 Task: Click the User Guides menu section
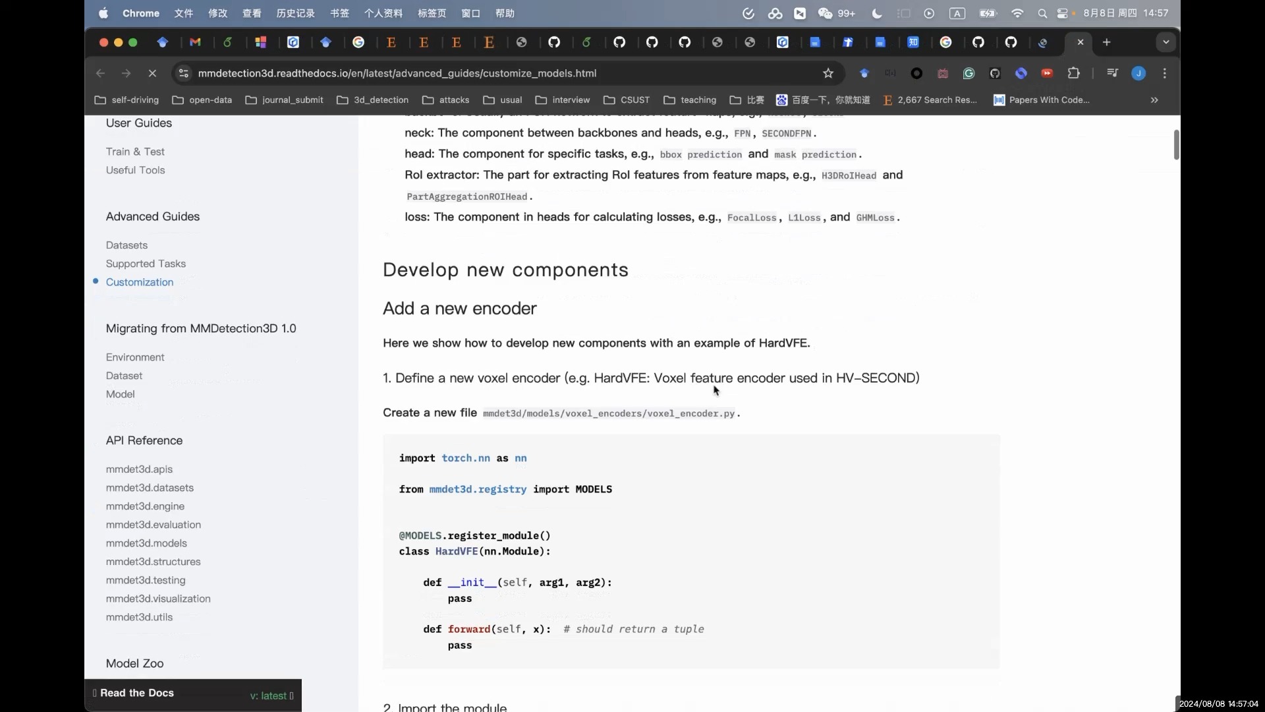click(138, 123)
